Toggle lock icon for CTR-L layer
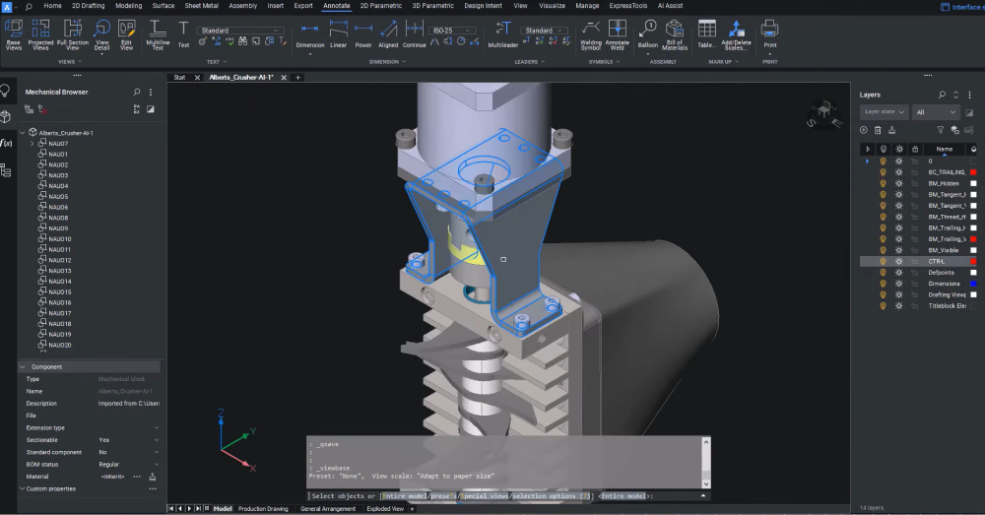This screenshot has height=515, width=985. [914, 262]
